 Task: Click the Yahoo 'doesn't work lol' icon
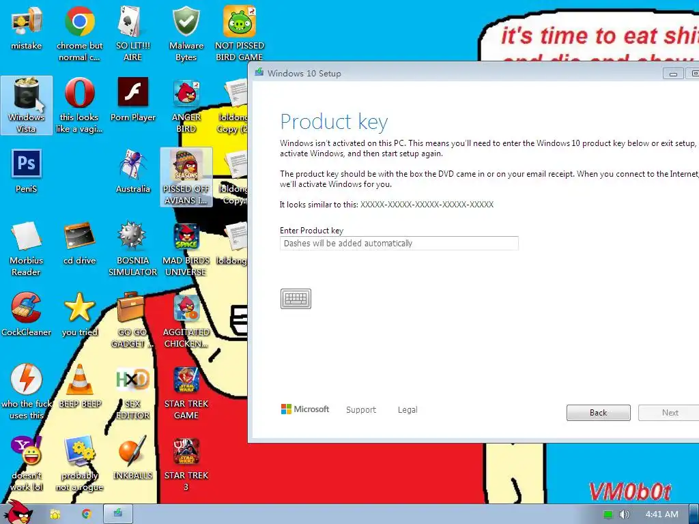click(x=27, y=463)
